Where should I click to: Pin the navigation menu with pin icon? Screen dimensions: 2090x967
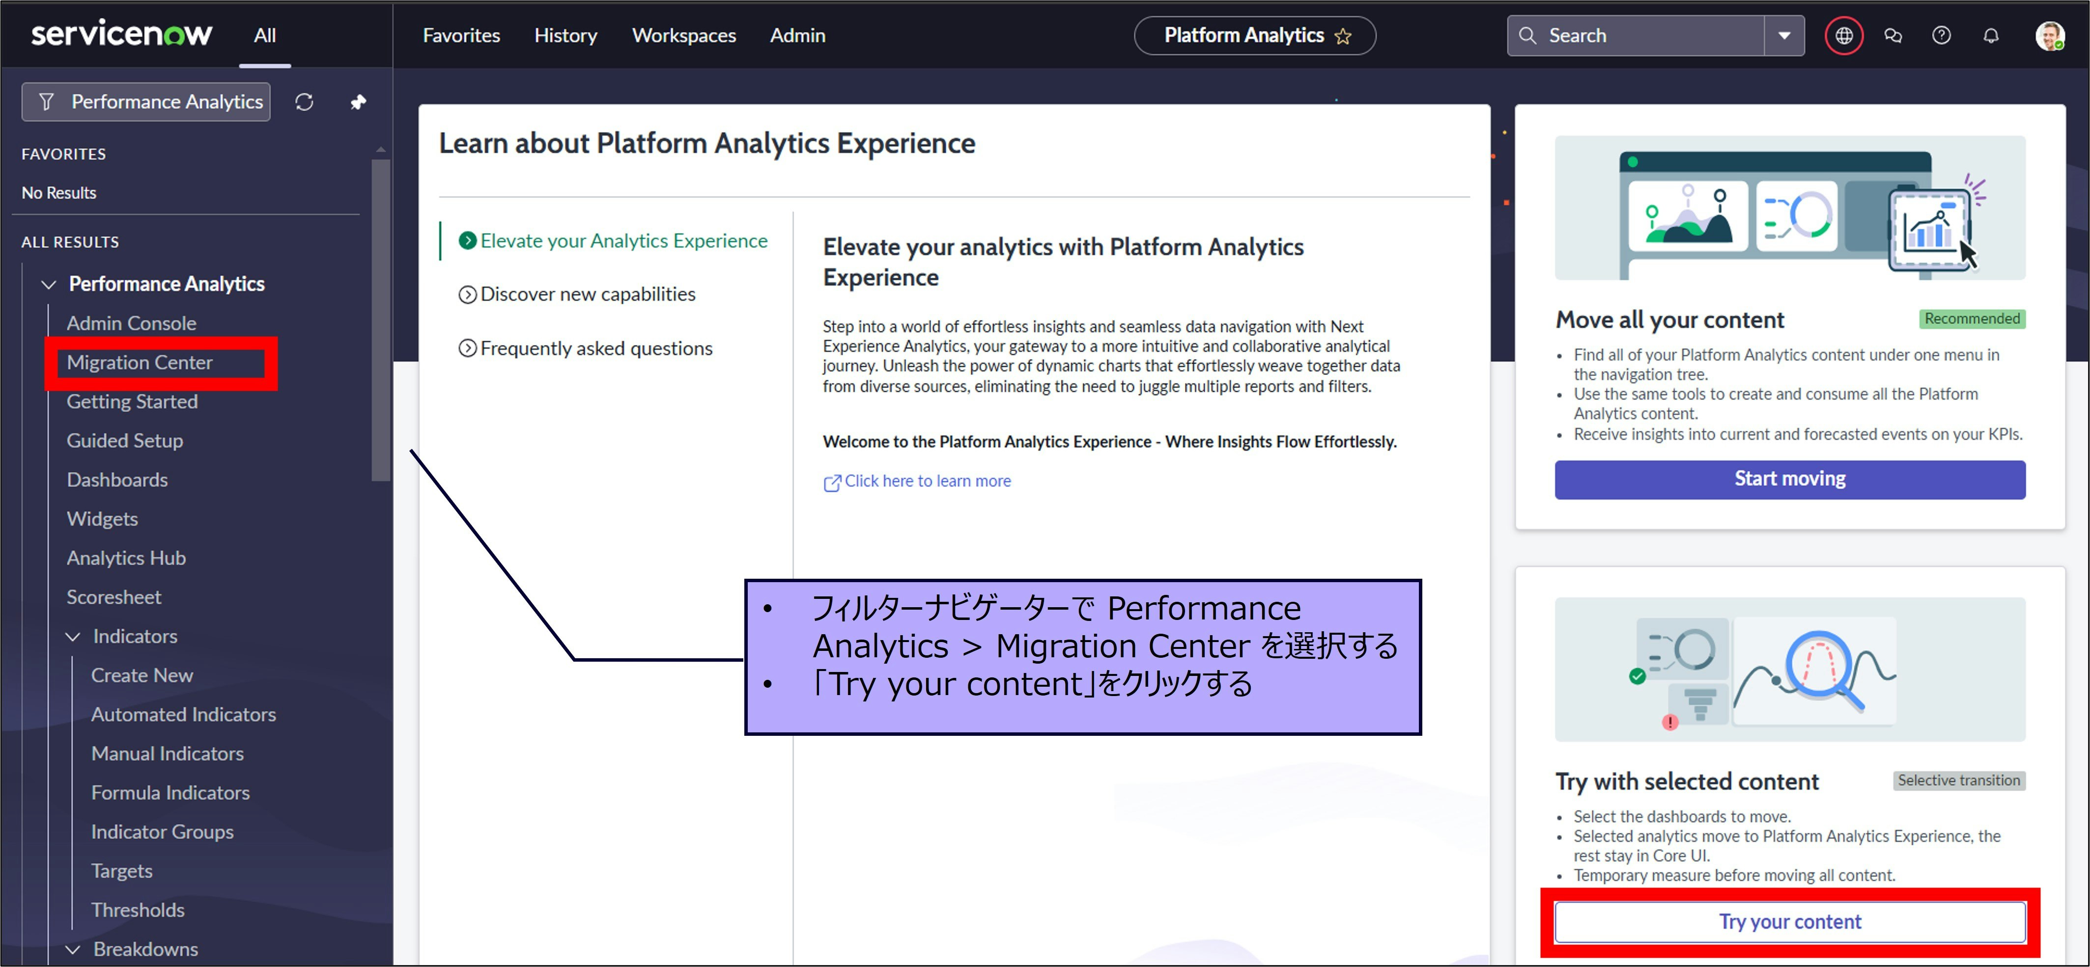[358, 102]
